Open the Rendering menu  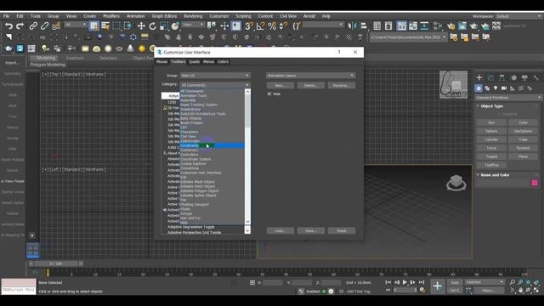click(193, 16)
